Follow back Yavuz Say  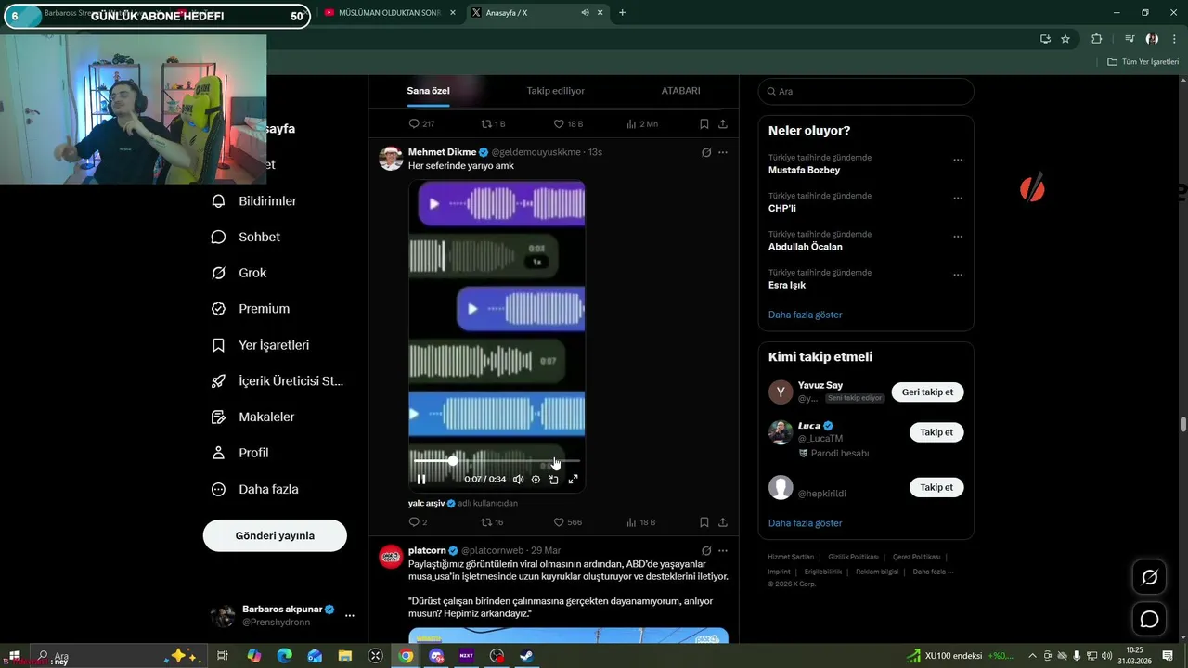[927, 392]
